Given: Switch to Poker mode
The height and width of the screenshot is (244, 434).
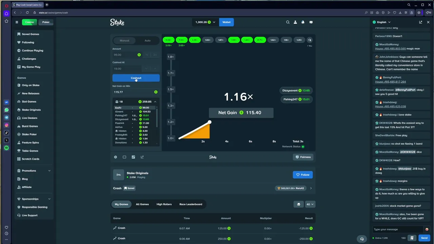Looking at the screenshot, I should [x=46, y=22].
